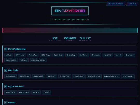Image resolution: width=140 pixels, height=105 pixels.
Task: Open Capsule Pro
Action: [52, 76]
